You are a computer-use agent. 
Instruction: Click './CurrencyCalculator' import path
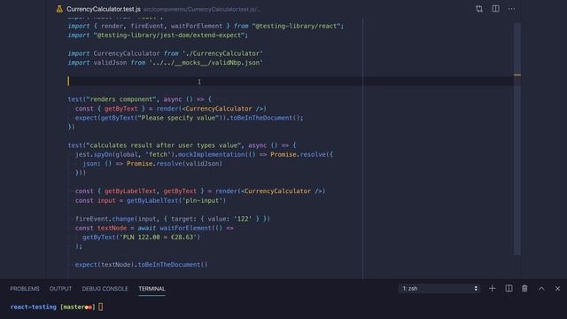tap(222, 53)
